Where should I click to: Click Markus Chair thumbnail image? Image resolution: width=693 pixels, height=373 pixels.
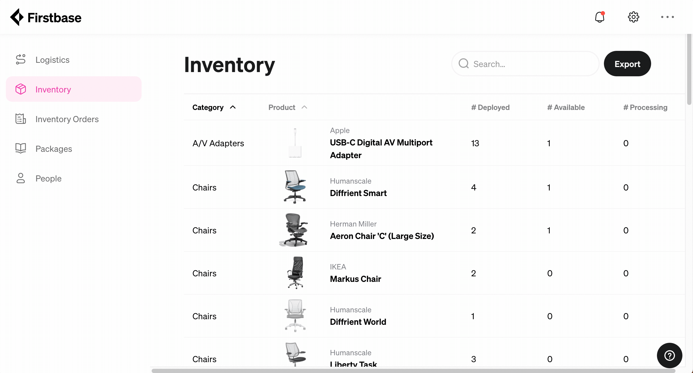pos(295,273)
